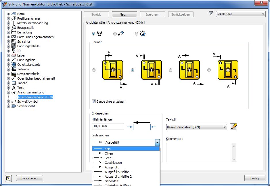Click the Bohrungstabelle icon in tree
Screen dimensions: 270x186
point(14,46)
